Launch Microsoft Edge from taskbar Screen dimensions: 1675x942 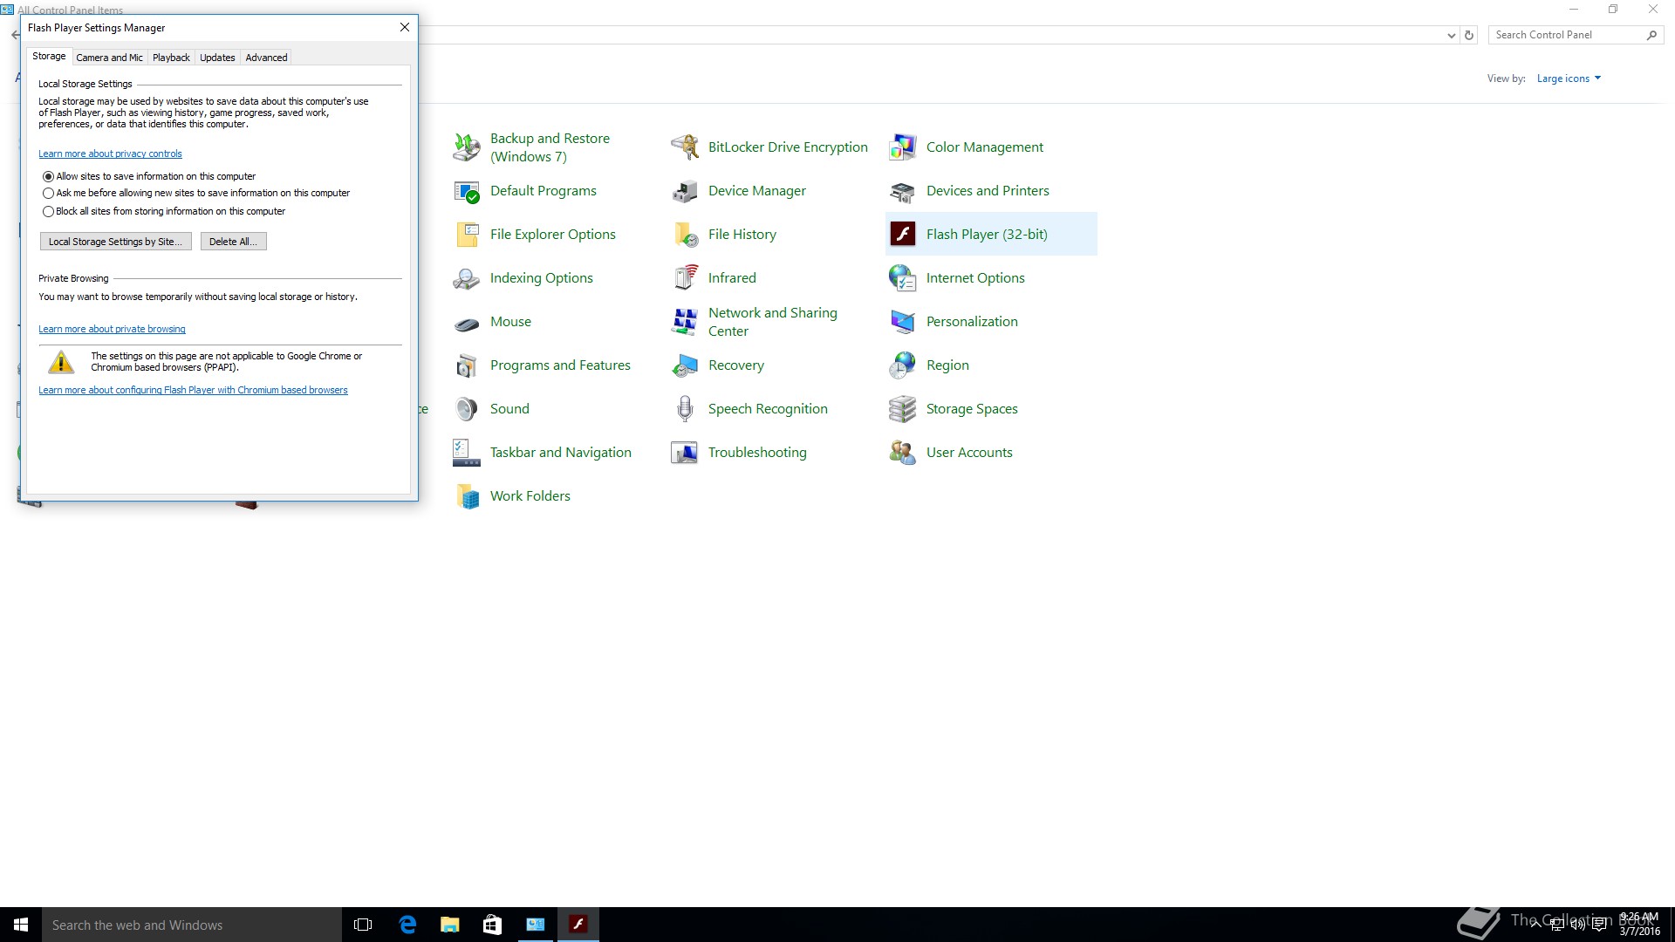[407, 925]
